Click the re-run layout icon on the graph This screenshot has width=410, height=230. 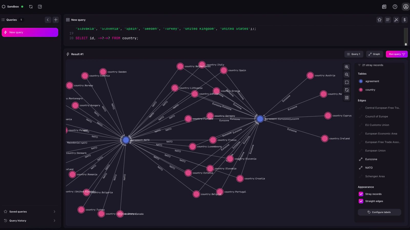click(x=347, y=90)
